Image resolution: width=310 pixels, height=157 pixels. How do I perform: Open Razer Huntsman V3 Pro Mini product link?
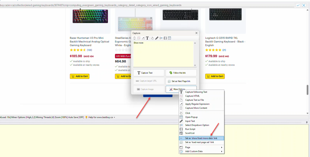(89, 42)
